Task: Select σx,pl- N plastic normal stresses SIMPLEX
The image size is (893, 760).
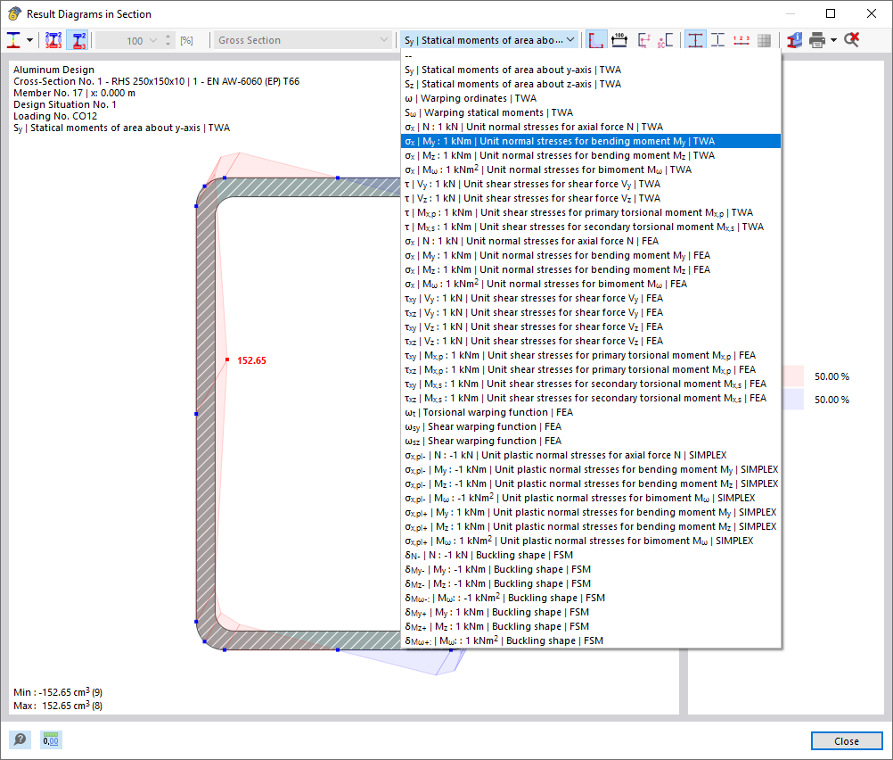Action: click(591, 454)
